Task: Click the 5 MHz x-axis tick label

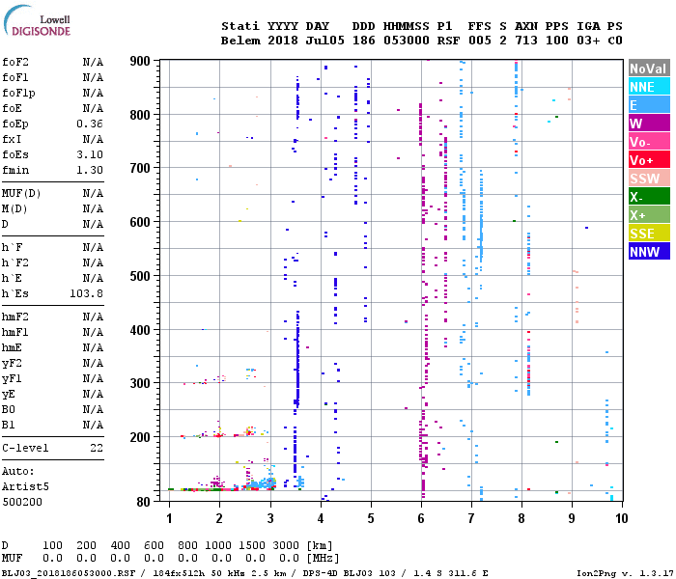Action: point(371,518)
